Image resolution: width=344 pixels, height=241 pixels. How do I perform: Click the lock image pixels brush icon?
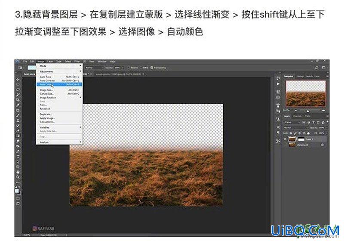point(295,133)
